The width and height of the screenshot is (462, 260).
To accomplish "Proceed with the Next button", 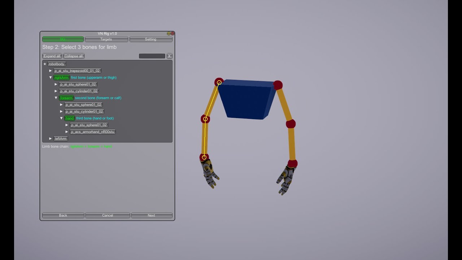I will coord(152,215).
